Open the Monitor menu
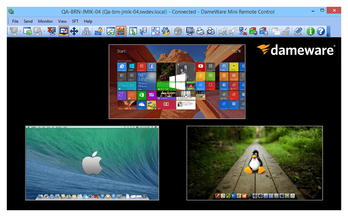 pyautogui.click(x=45, y=21)
